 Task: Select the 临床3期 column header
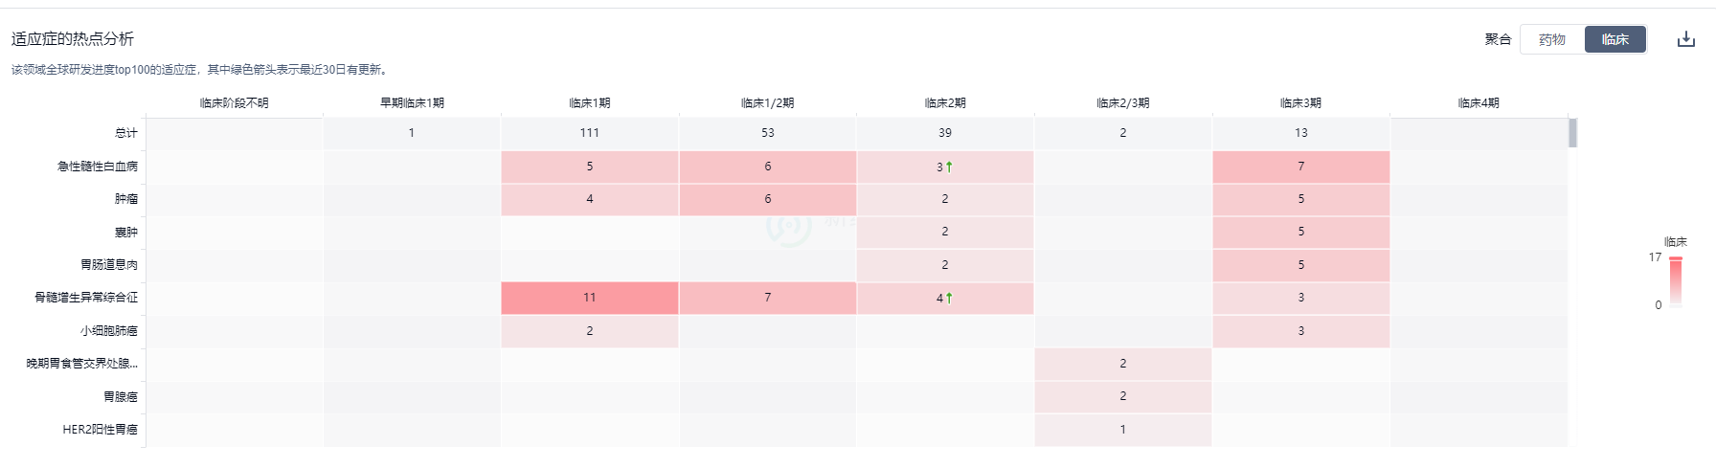(x=1300, y=102)
